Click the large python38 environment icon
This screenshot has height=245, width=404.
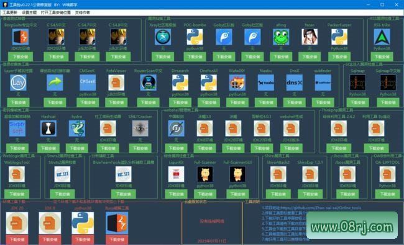tap(83, 223)
